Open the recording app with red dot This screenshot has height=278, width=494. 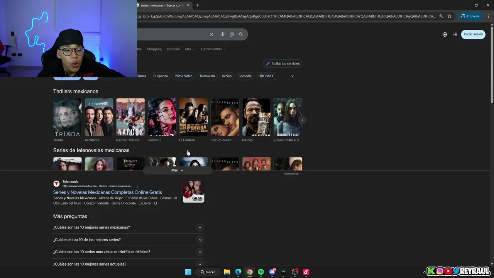pyautogui.click(x=295, y=272)
